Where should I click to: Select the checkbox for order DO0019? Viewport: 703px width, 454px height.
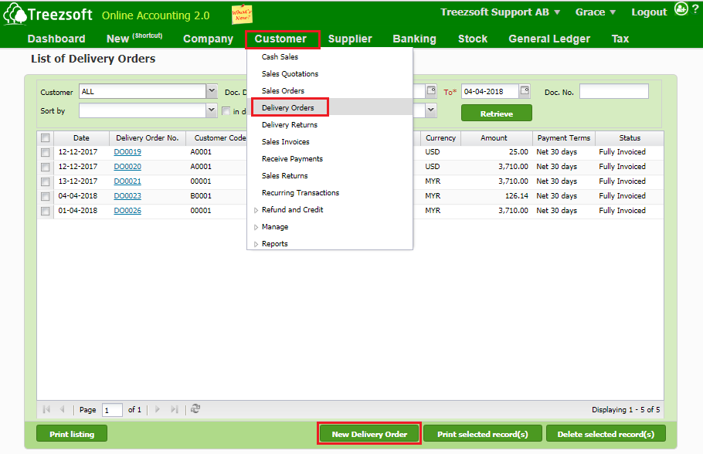[46, 152]
